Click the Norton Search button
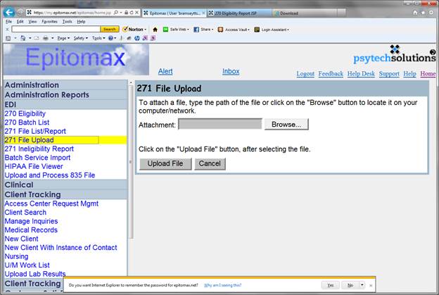 [x=109, y=30]
